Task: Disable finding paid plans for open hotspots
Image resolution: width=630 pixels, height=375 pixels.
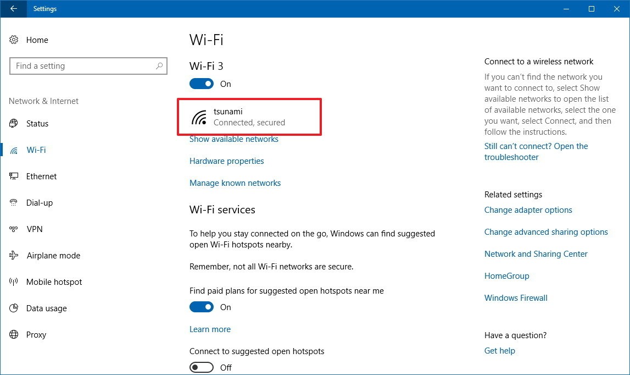Action: tap(202, 307)
